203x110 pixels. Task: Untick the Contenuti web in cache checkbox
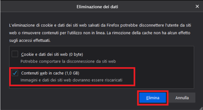pyautogui.click(x=15, y=73)
